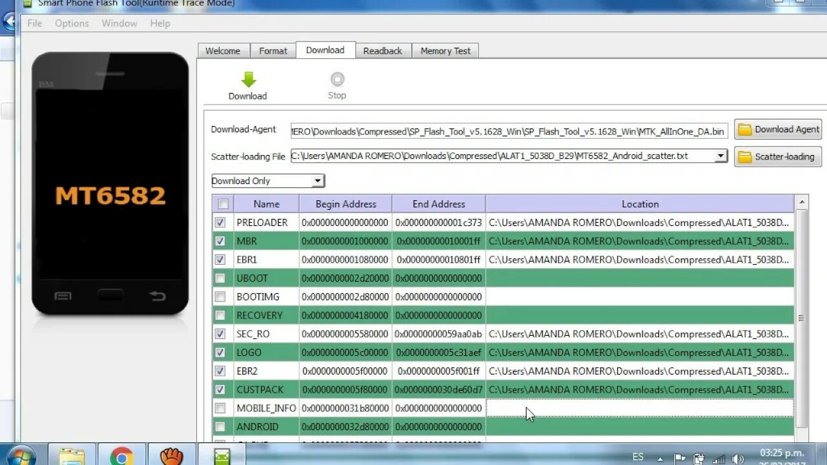Viewport: 827px width, 465px height.
Task: Click the Begin Address column header
Action: [x=346, y=204]
